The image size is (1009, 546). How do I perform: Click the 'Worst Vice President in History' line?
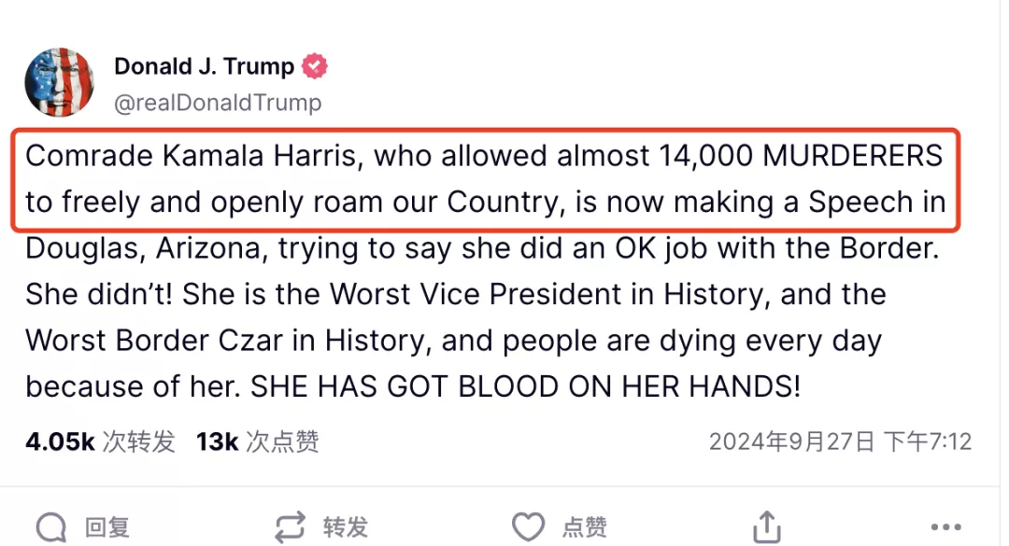(456, 295)
